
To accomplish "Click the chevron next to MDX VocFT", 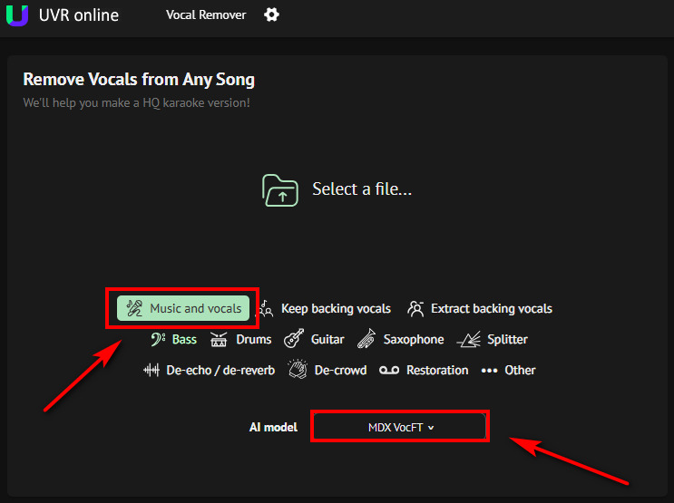I will 431,428.
